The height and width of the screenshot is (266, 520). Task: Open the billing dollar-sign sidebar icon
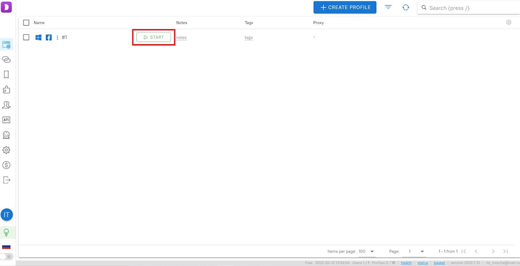(6, 165)
